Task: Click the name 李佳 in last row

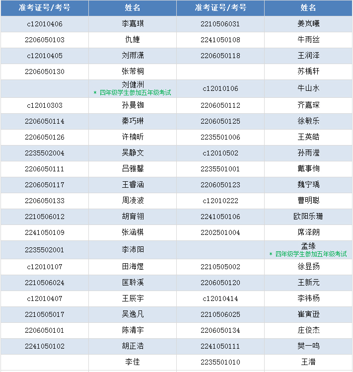Action: coord(133,362)
